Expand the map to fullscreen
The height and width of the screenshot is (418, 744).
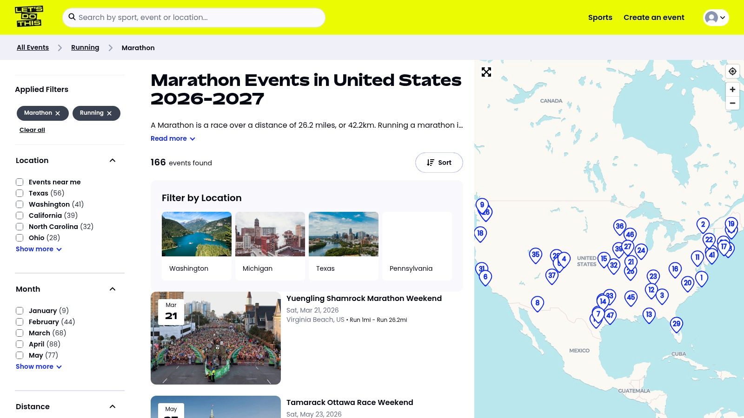pos(486,72)
